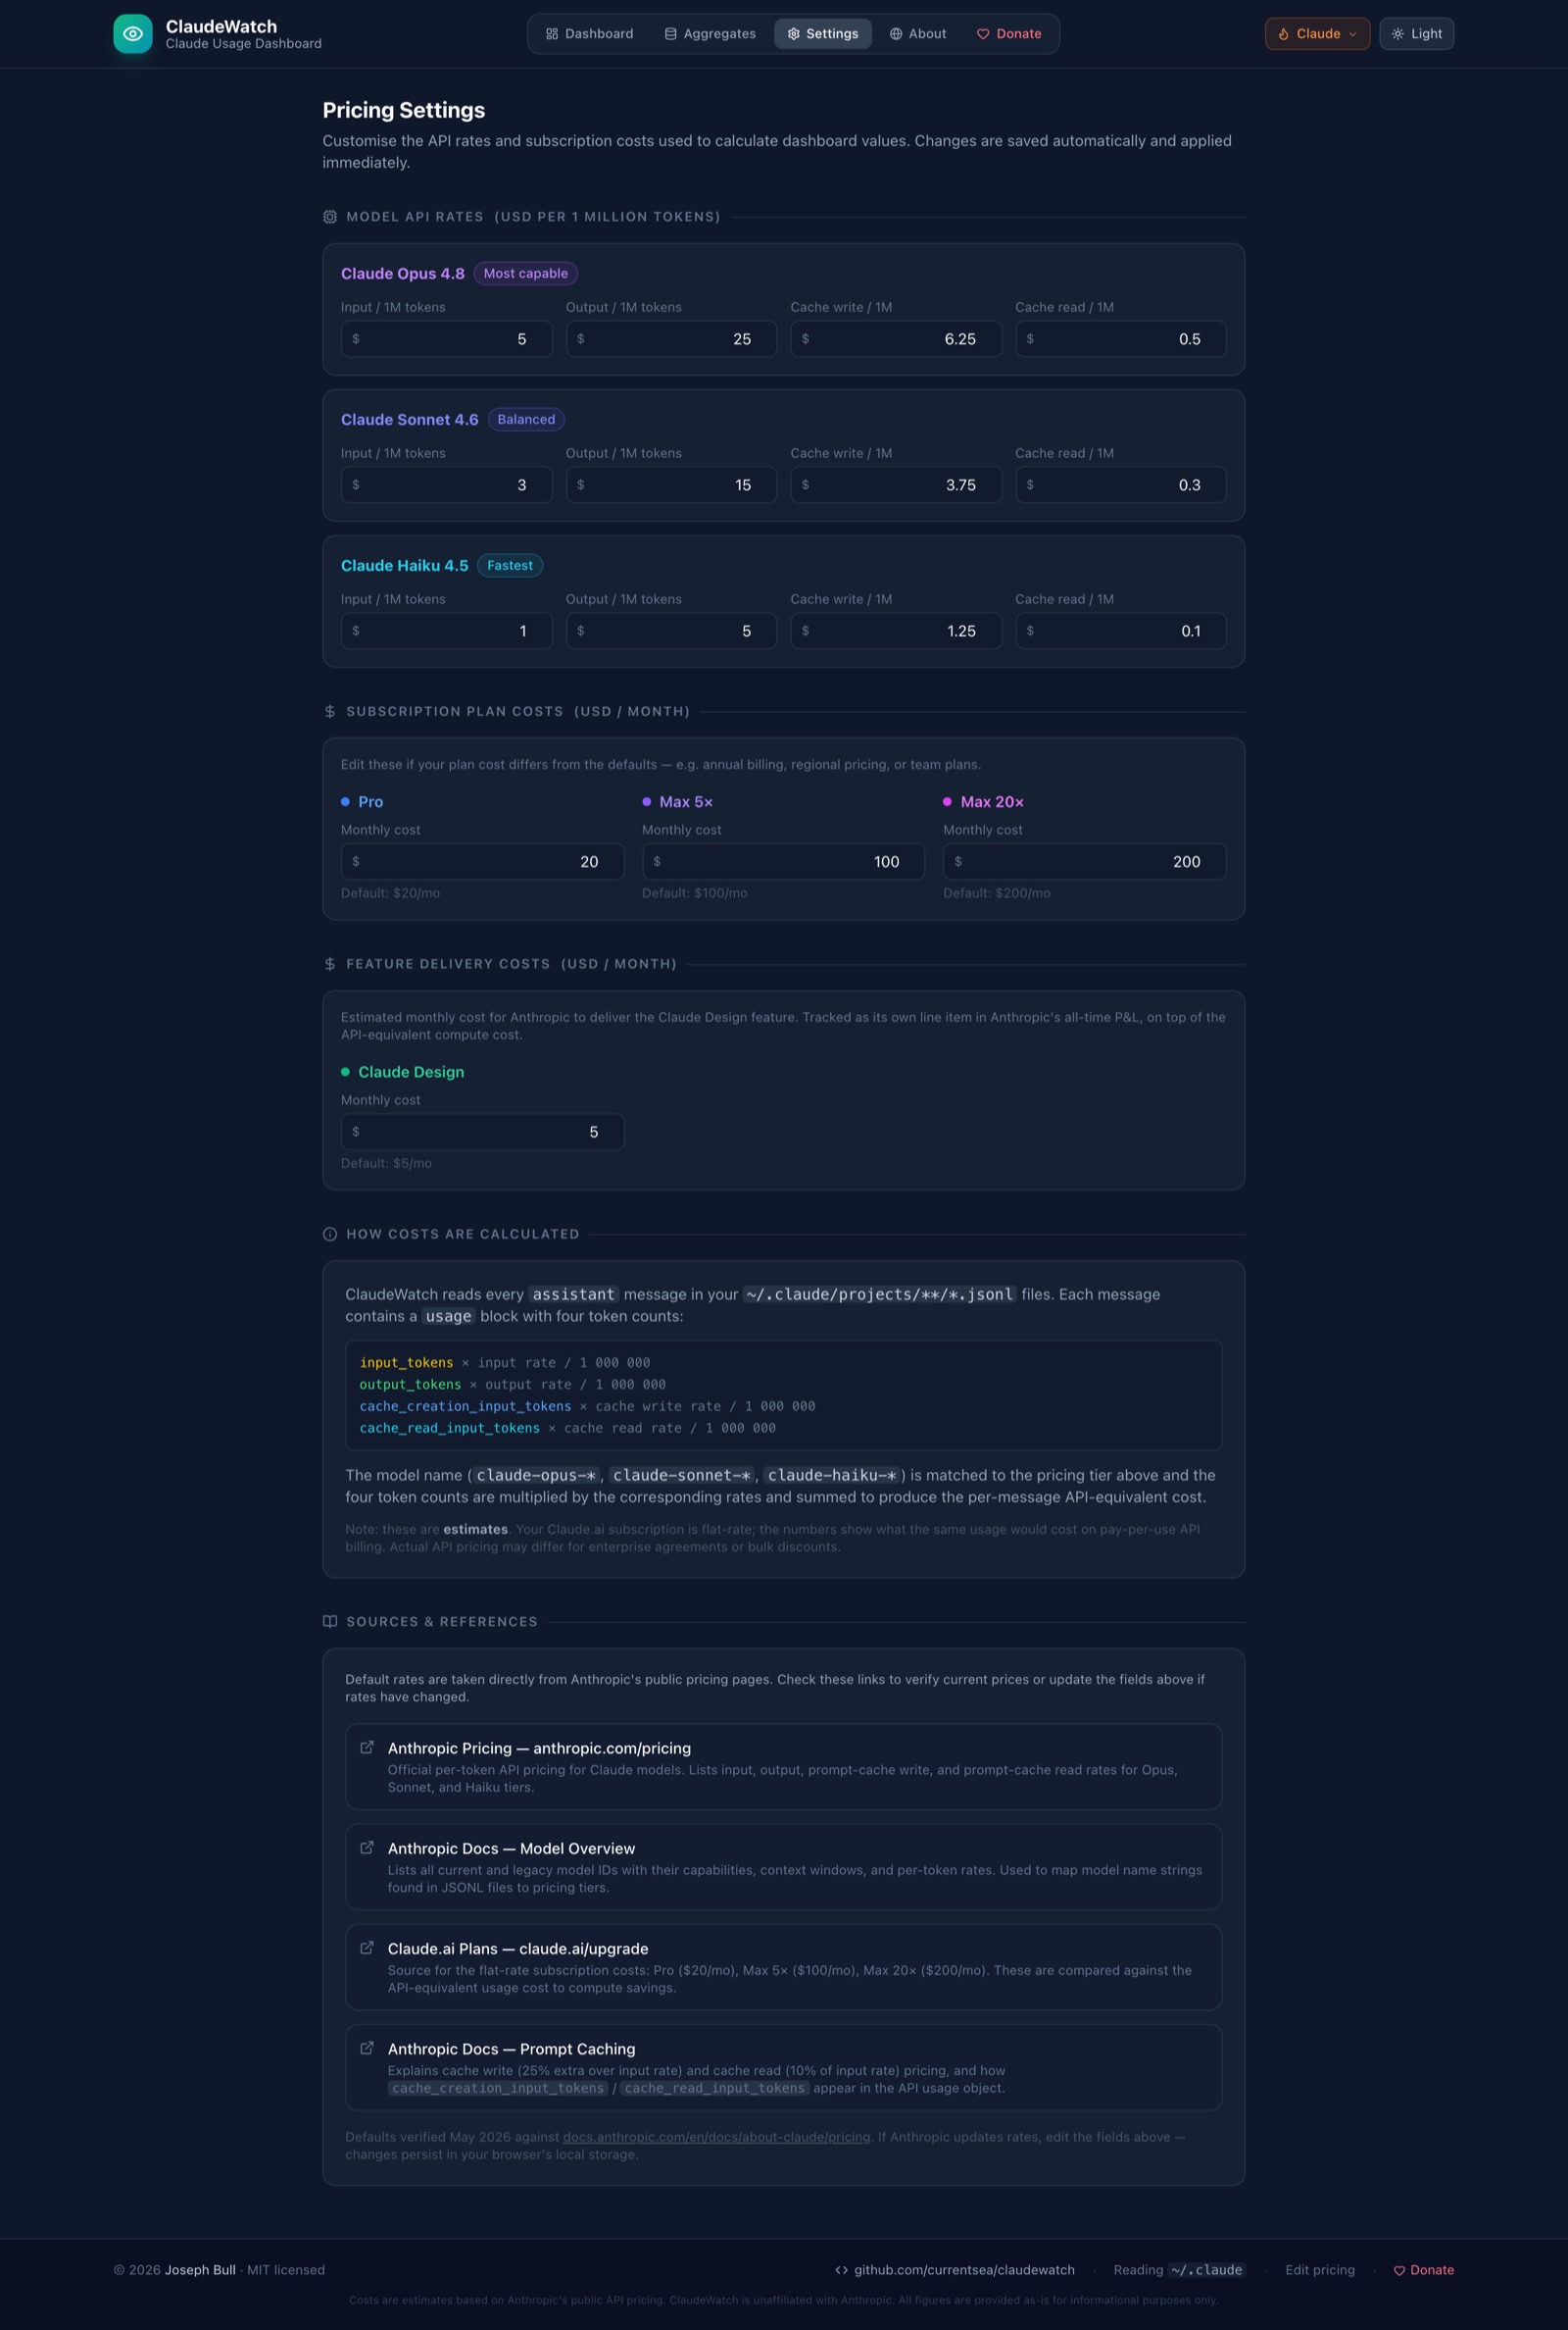Click the heart icon in the nav Donate
Image resolution: width=1568 pixels, height=2330 pixels.
click(983, 34)
